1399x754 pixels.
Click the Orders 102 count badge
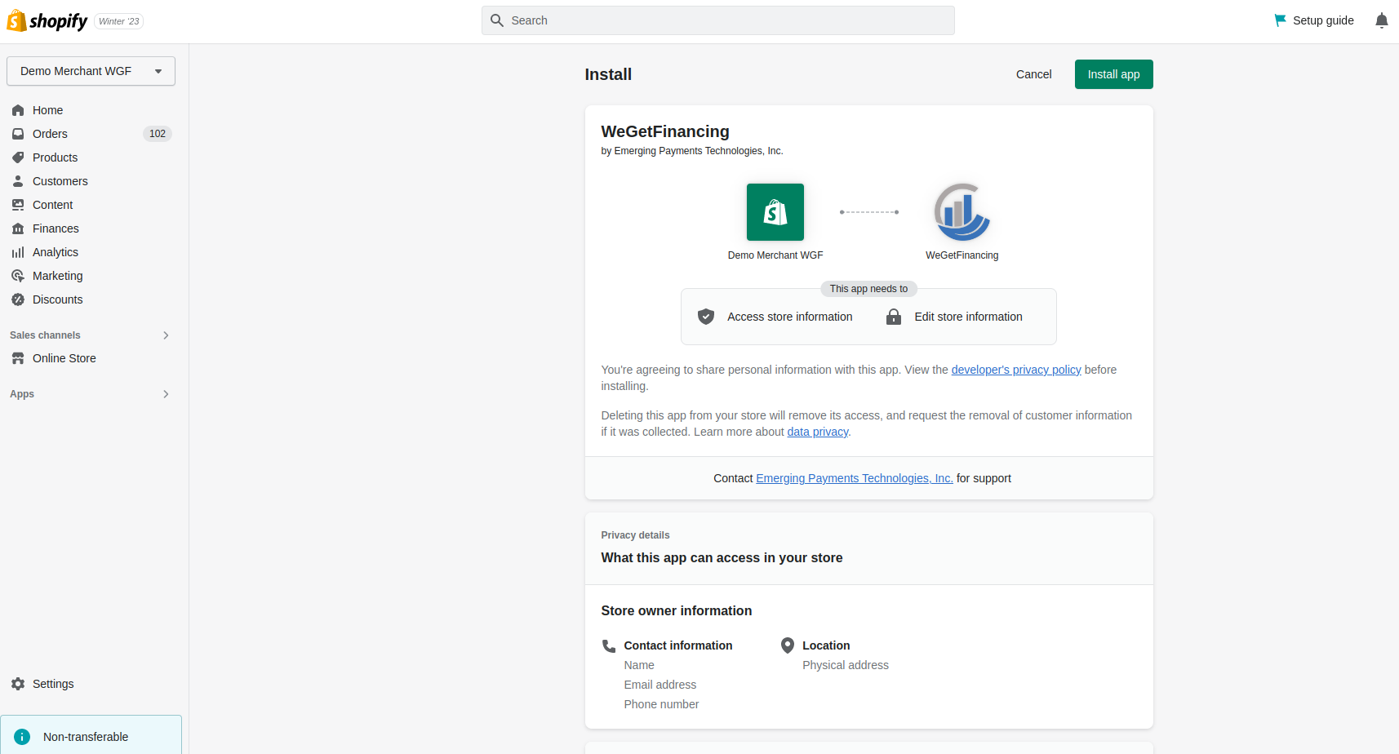[158, 134]
